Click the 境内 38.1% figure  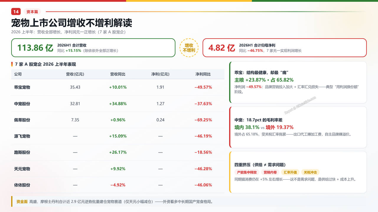[x=247, y=127]
